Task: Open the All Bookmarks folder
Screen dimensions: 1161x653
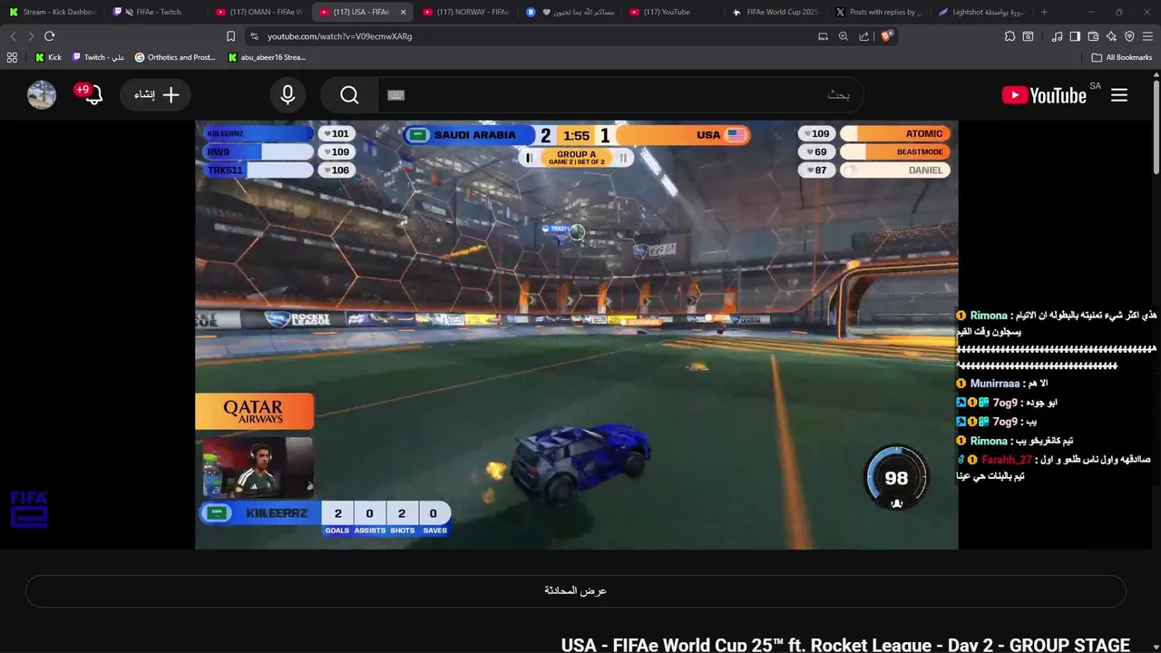Action: 1122,57
